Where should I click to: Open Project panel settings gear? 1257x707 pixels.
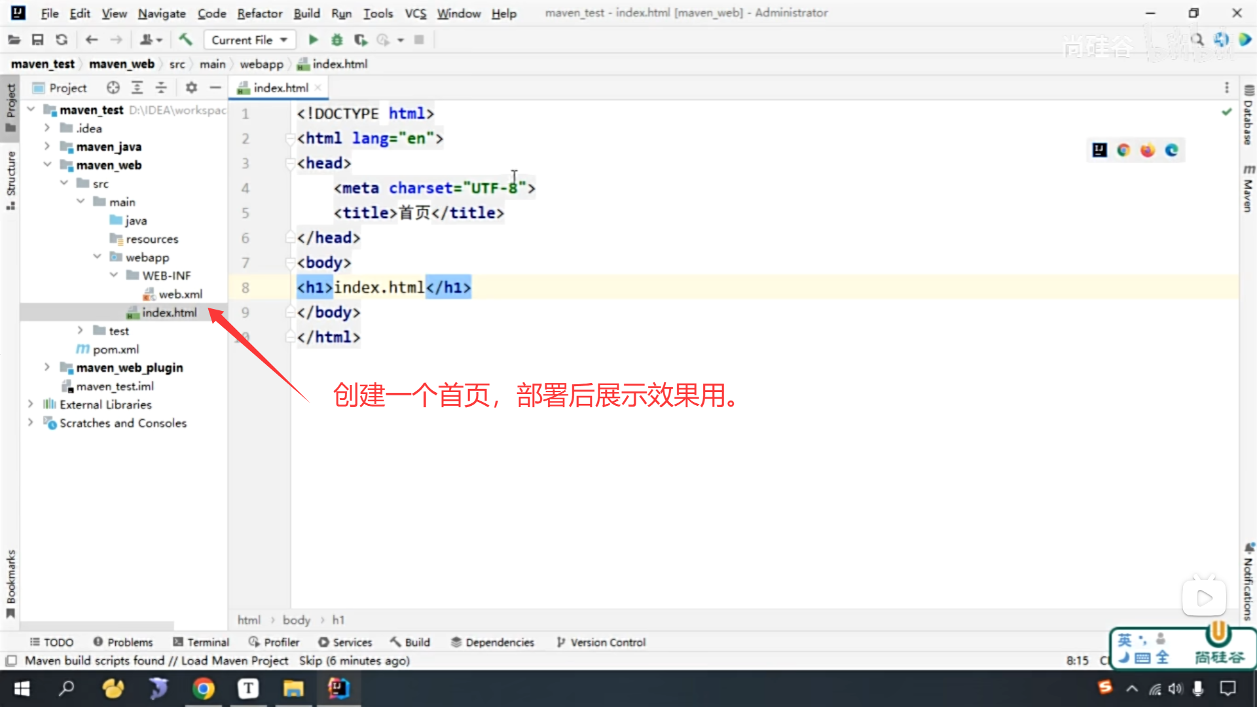point(191,88)
